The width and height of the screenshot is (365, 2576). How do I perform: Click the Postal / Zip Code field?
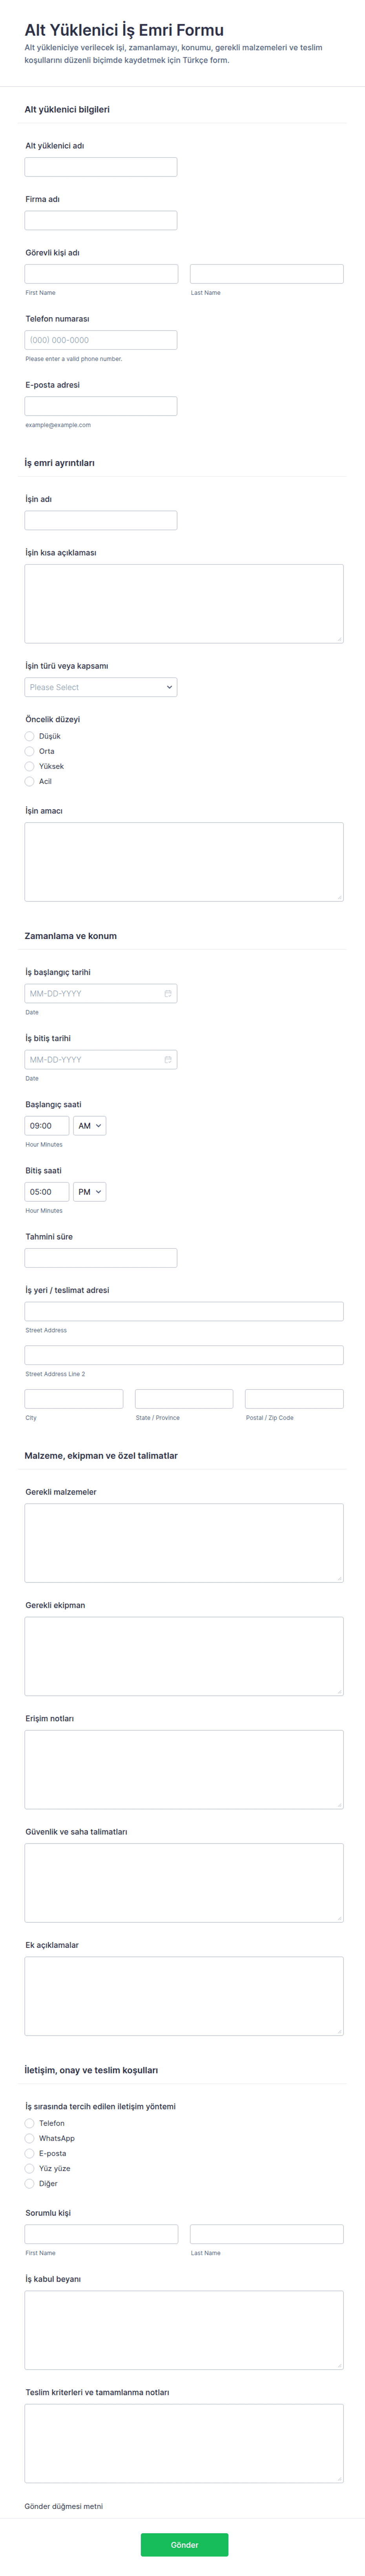click(x=294, y=1399)
